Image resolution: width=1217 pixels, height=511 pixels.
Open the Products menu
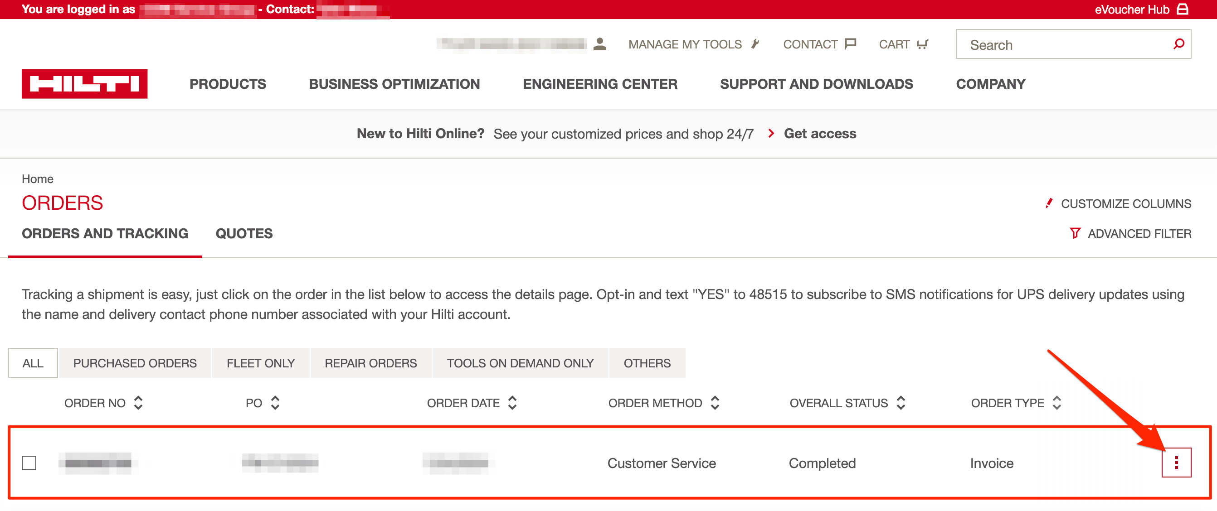tap(228, 84)
